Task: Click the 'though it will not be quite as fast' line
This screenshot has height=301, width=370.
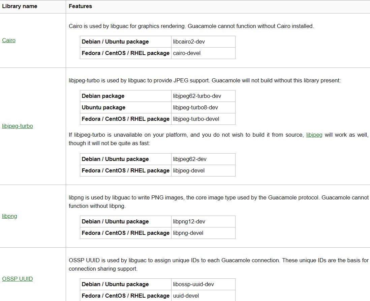Action: [x=109, y=143]
